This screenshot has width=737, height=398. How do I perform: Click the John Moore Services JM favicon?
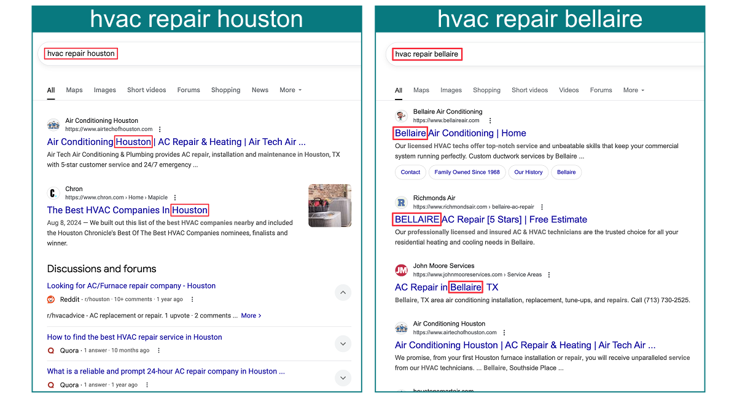(401, 270)
